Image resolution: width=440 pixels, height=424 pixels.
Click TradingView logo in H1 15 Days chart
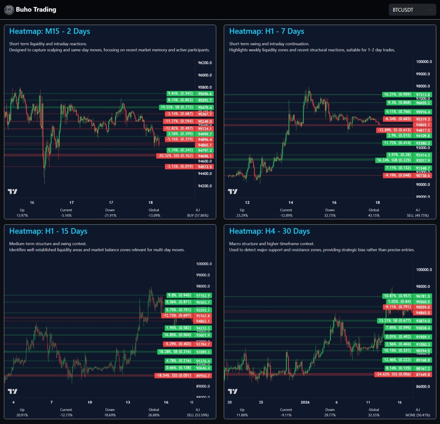tap(12, 391)
